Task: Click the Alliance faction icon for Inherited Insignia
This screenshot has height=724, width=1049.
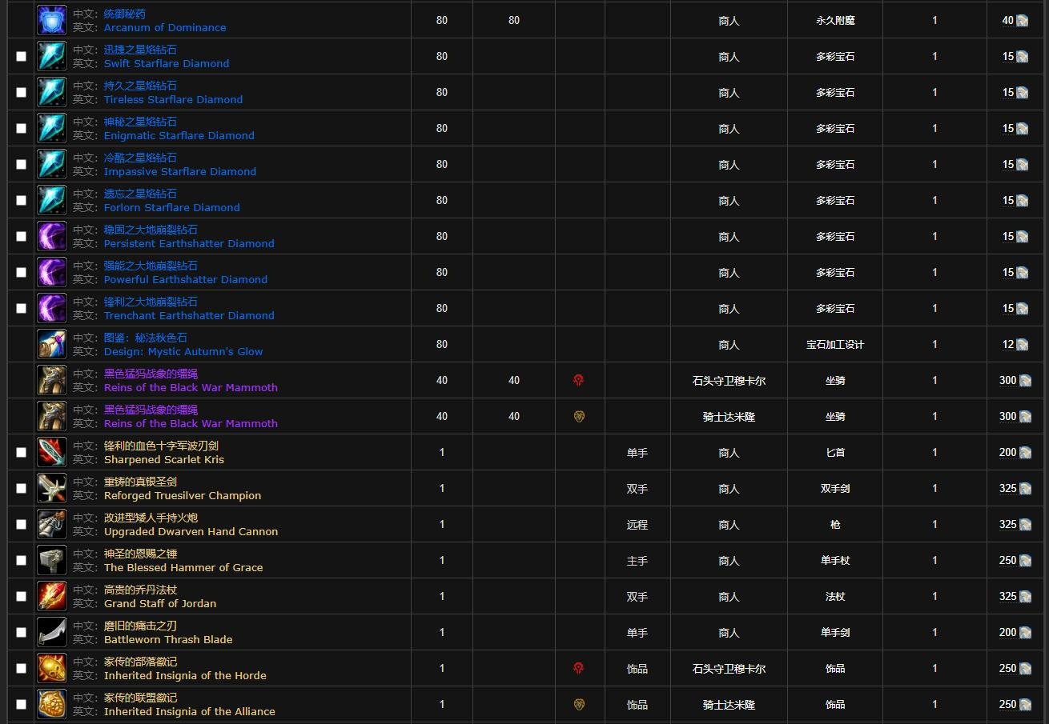Action: coord(579,705)
